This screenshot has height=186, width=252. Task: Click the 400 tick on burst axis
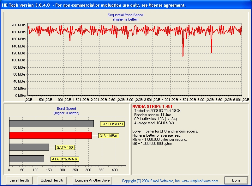pyautogui.click(x=115, y=170)
